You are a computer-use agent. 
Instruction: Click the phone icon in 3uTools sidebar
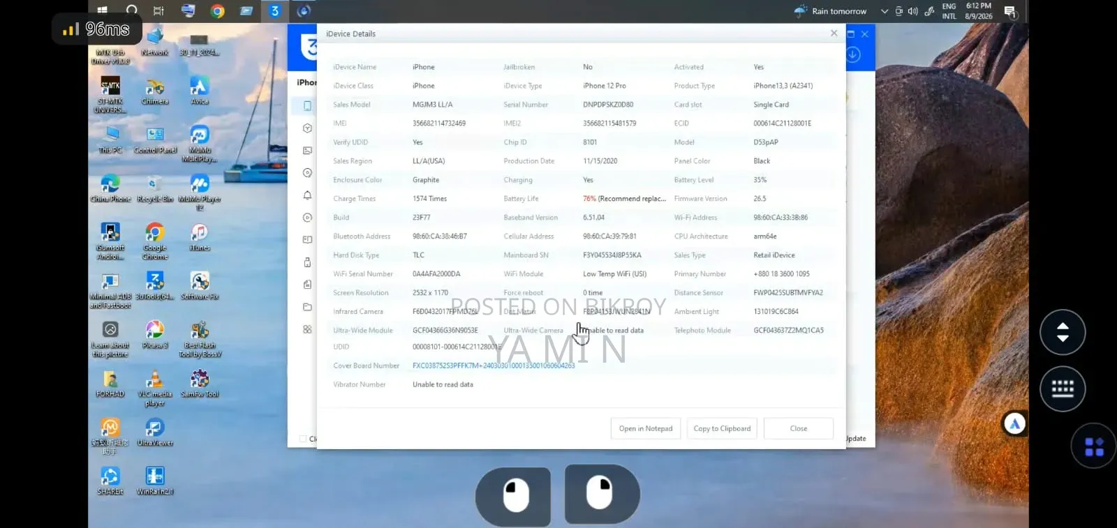point(307,106)
